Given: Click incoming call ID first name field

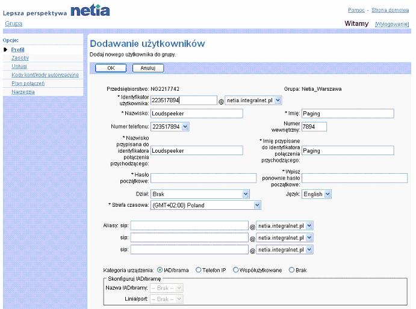Looking at the screenshot, I should (348, 150).
